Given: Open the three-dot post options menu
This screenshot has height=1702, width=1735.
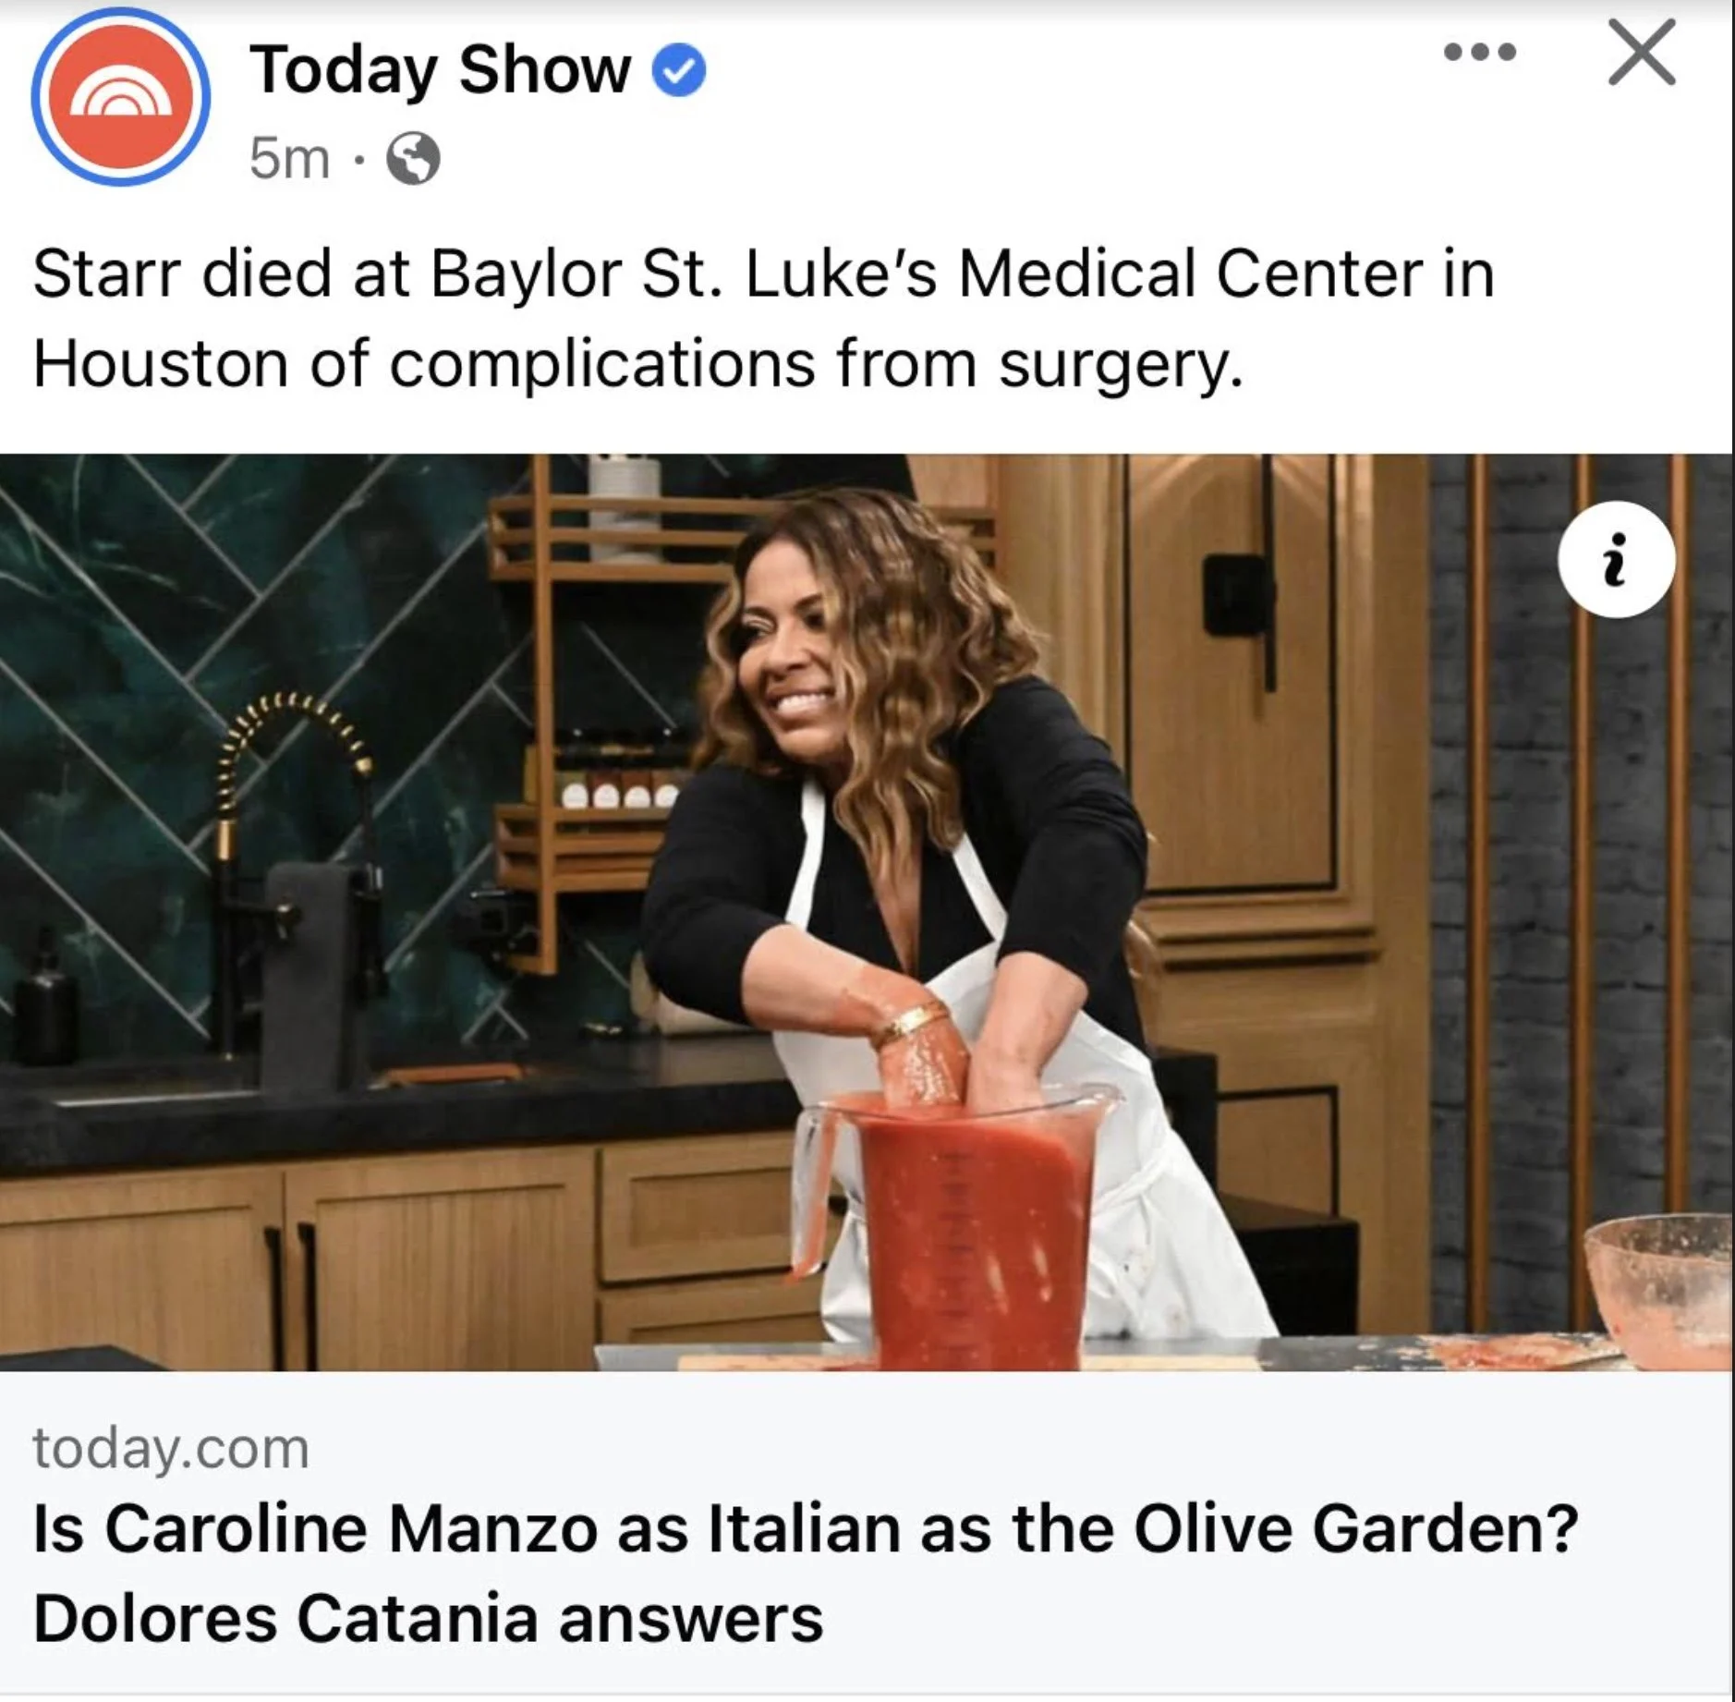Looking at the screenshot, I should [1480, 53].
